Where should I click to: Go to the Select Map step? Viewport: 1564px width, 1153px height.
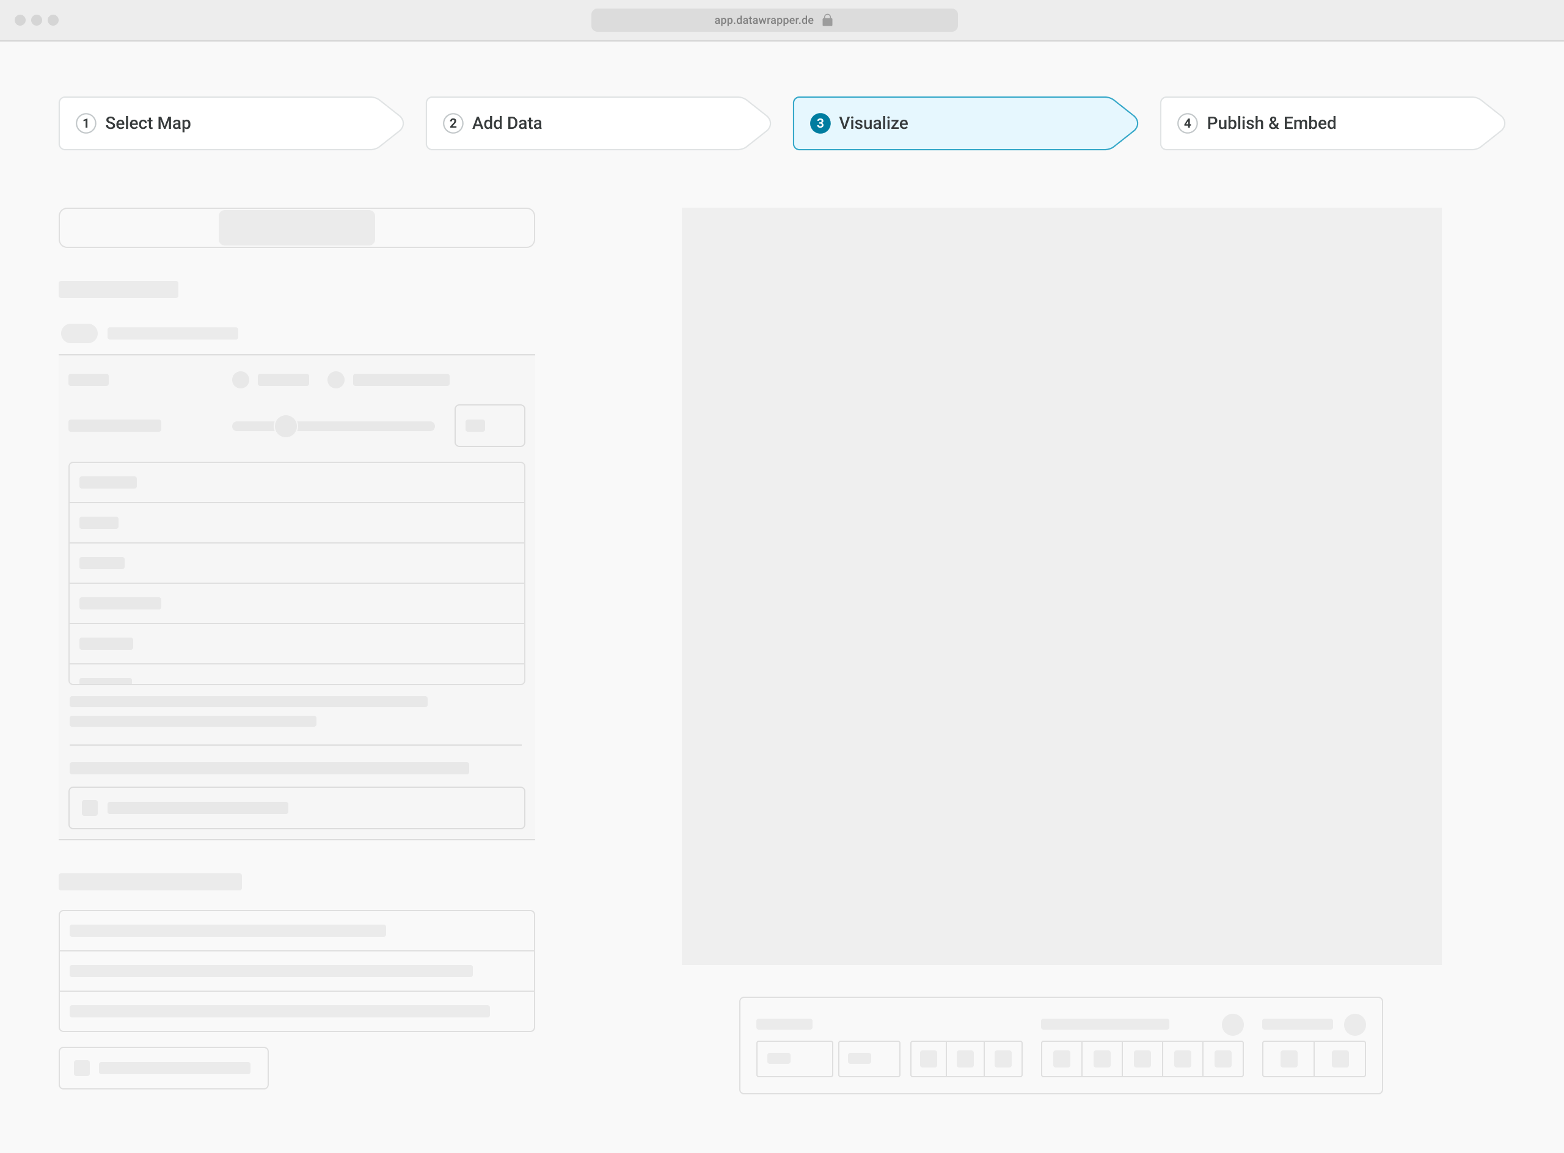tap(147, 123)
